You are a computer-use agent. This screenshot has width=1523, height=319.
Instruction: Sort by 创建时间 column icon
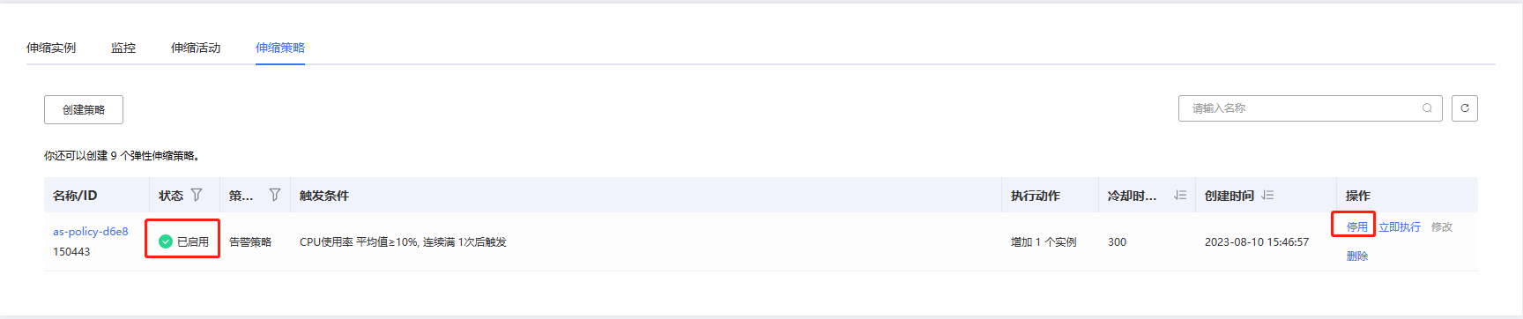click(x=1267, y=195)
